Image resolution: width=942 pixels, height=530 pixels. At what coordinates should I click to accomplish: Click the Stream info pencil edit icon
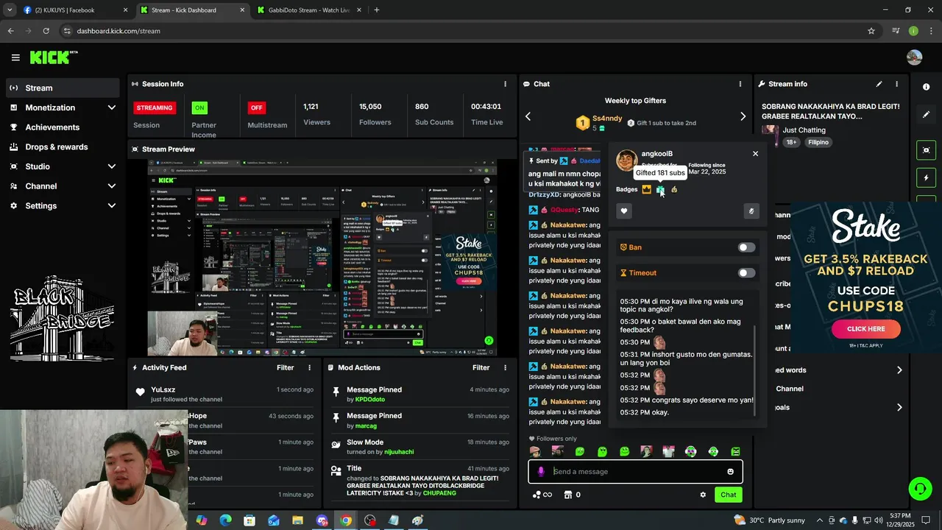click(879, 84)
